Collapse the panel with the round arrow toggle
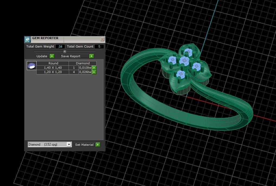 (x=65, y=51)
